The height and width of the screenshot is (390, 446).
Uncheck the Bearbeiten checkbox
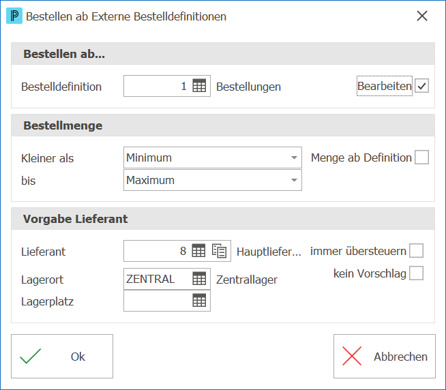pos(421,86)
